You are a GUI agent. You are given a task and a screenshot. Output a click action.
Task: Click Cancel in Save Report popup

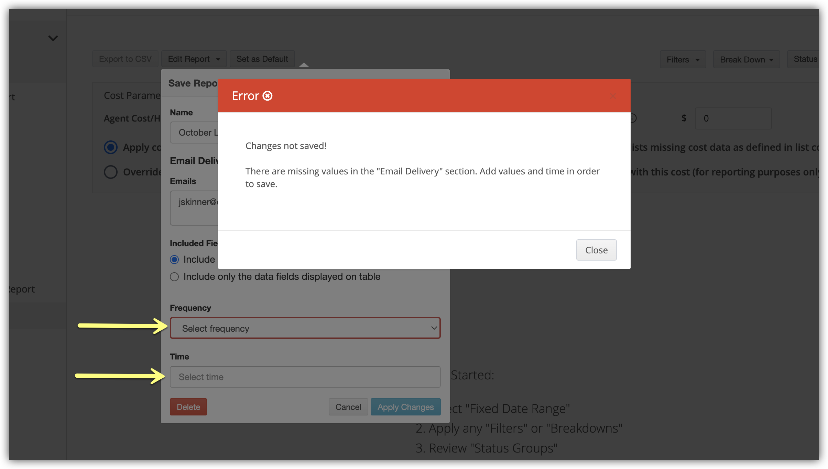pos(348,407)
